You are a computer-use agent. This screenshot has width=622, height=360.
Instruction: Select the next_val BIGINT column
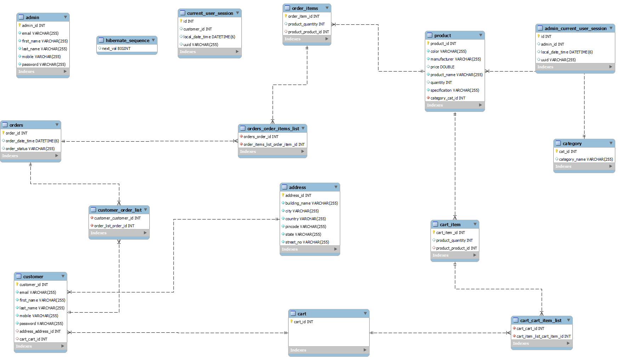tap(127, 48)
